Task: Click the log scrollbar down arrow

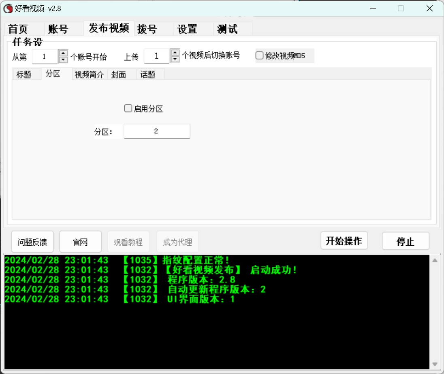Action: click(435, 364)
